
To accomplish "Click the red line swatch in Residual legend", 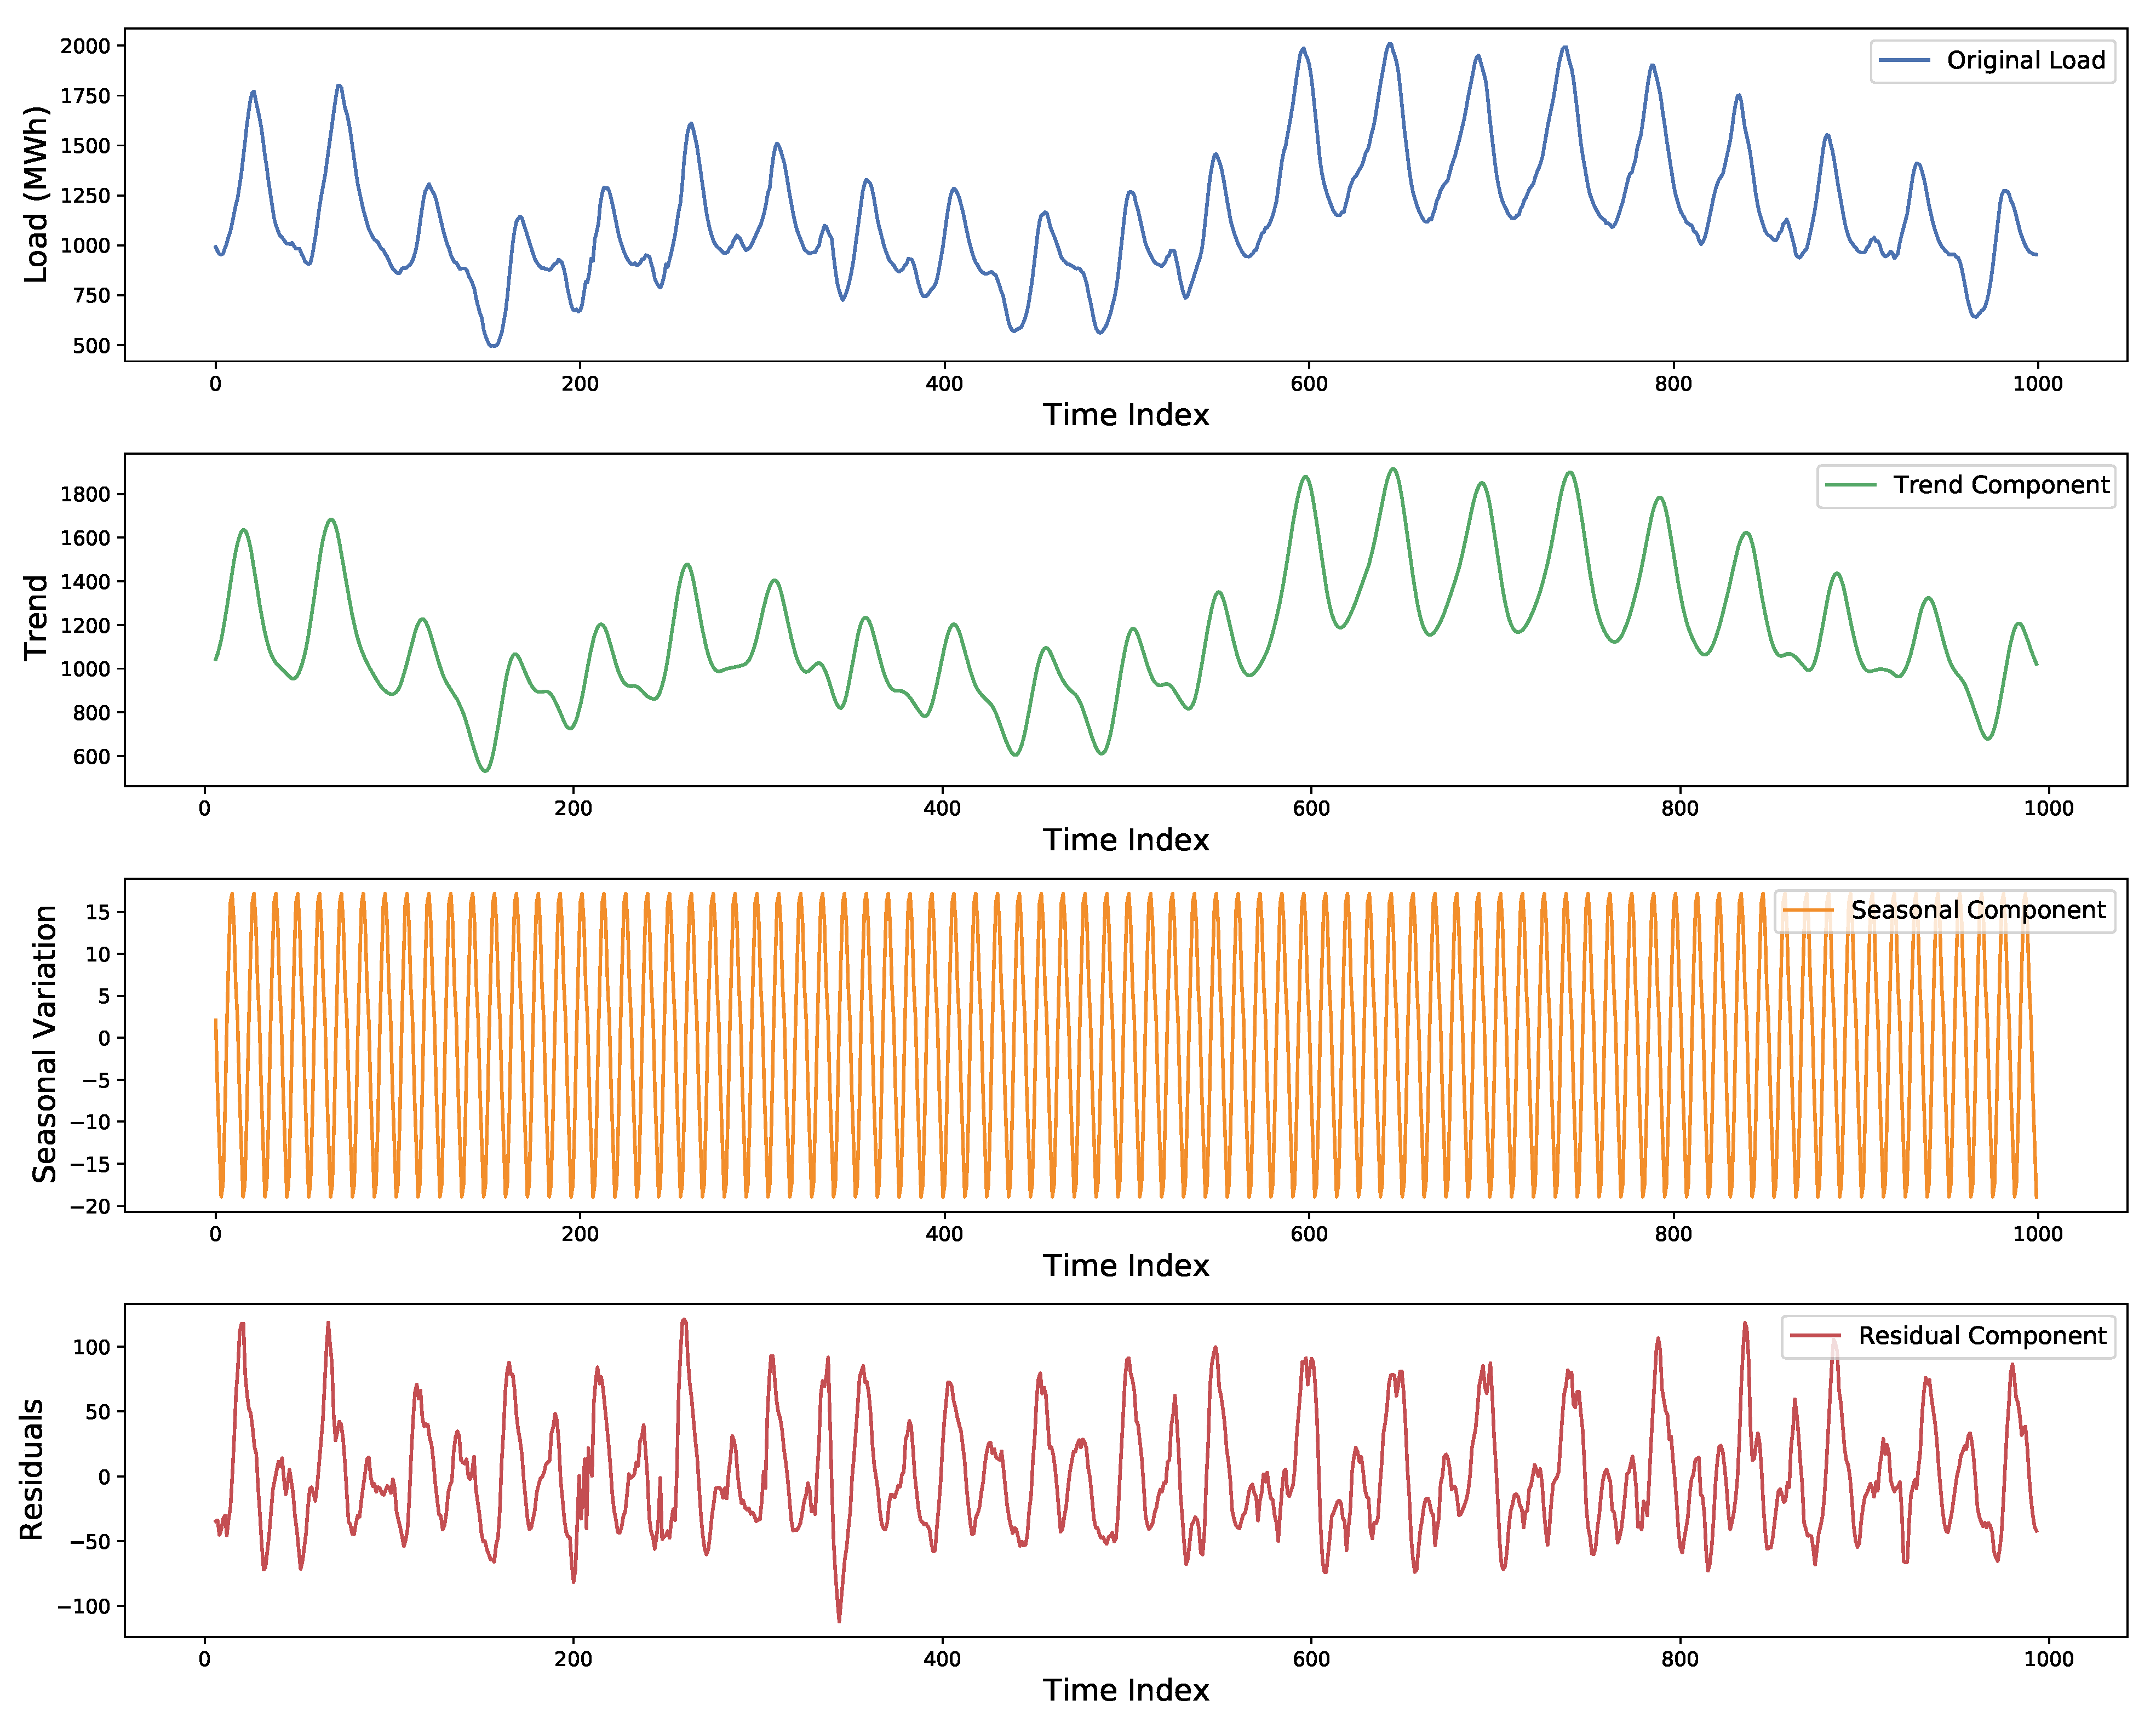I will tap(1815, 1336).
